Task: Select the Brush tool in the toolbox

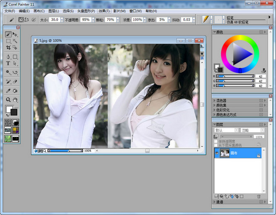Action: [8, 34]
